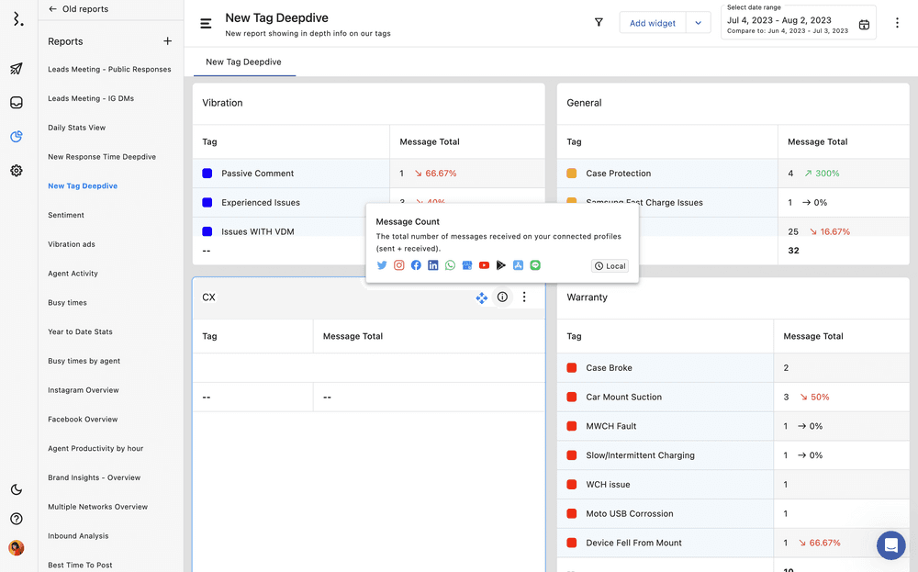Toggle dark mode with moon icon

click(x=17, y=489)
